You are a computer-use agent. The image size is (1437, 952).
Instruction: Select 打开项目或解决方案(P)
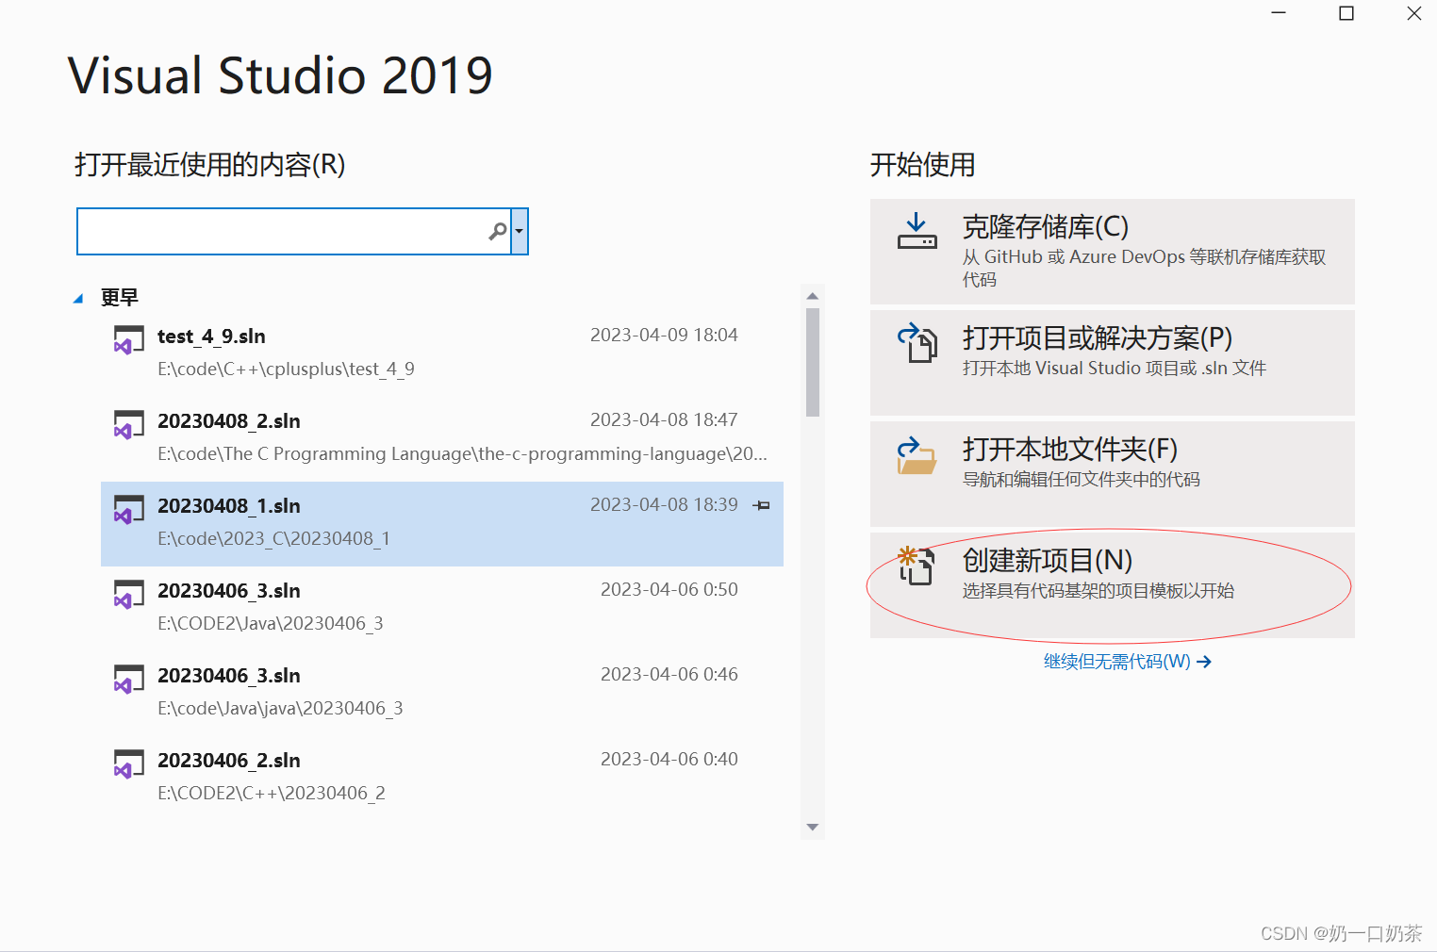(1113, 363)
